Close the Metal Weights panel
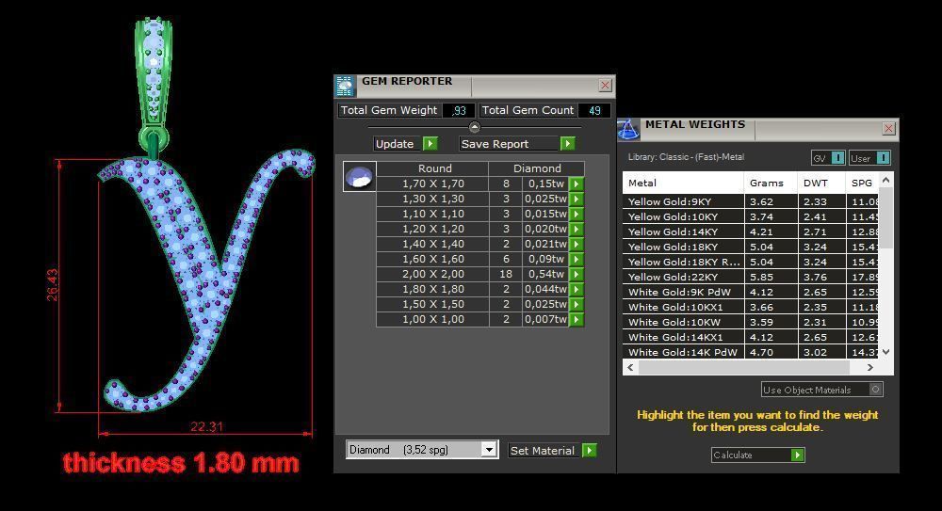This screenshot has height=511, width=942. [888, 129]
